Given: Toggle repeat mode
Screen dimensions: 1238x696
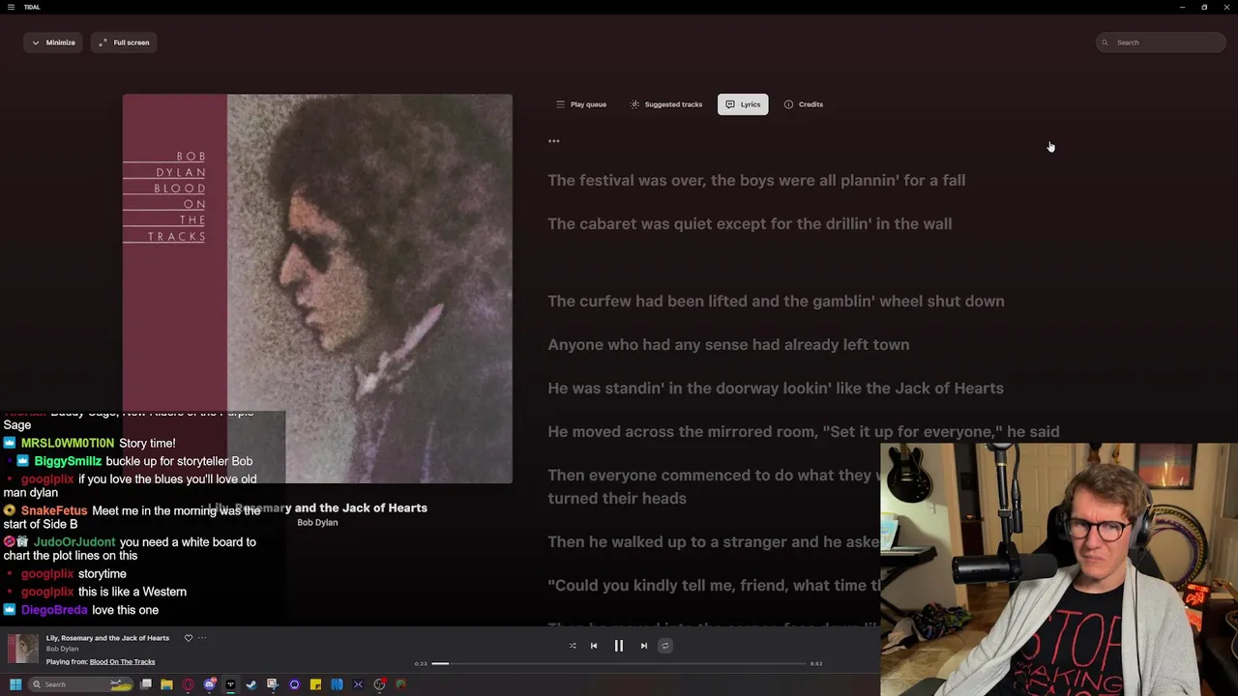Looking at the screenshot, I should click(x=665, y=646).
